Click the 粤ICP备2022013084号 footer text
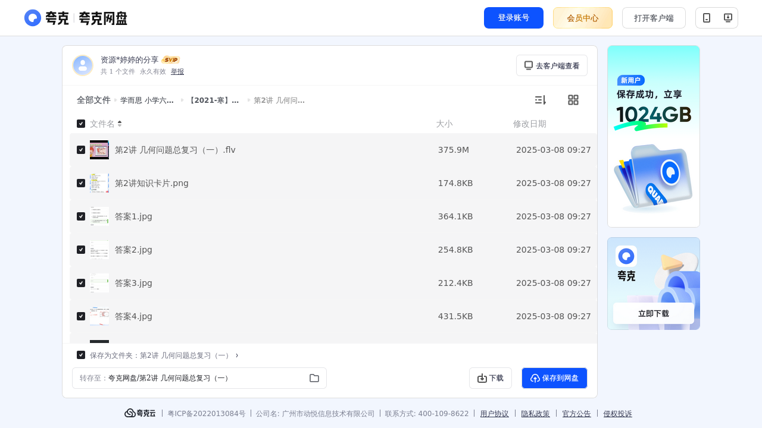This screenshot has height=428, width=762. (207, 413)
